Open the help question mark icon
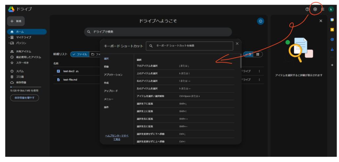This screenshot has height=162, width=339. point(307,9)
